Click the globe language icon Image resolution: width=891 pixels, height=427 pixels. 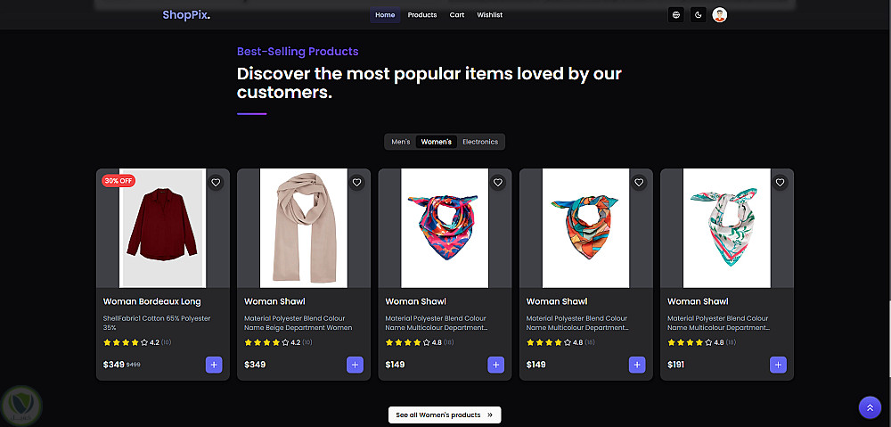coord(676,14)
